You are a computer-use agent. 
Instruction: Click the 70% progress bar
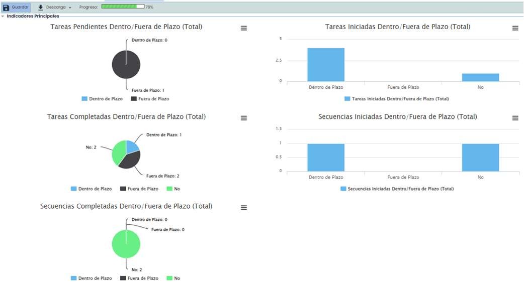123,7
